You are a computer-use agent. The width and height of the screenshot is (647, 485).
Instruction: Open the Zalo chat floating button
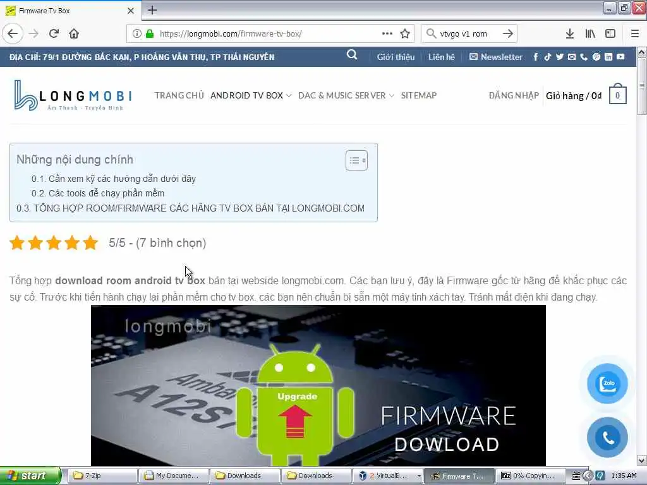pyautogui.click(x=607, y=383)
